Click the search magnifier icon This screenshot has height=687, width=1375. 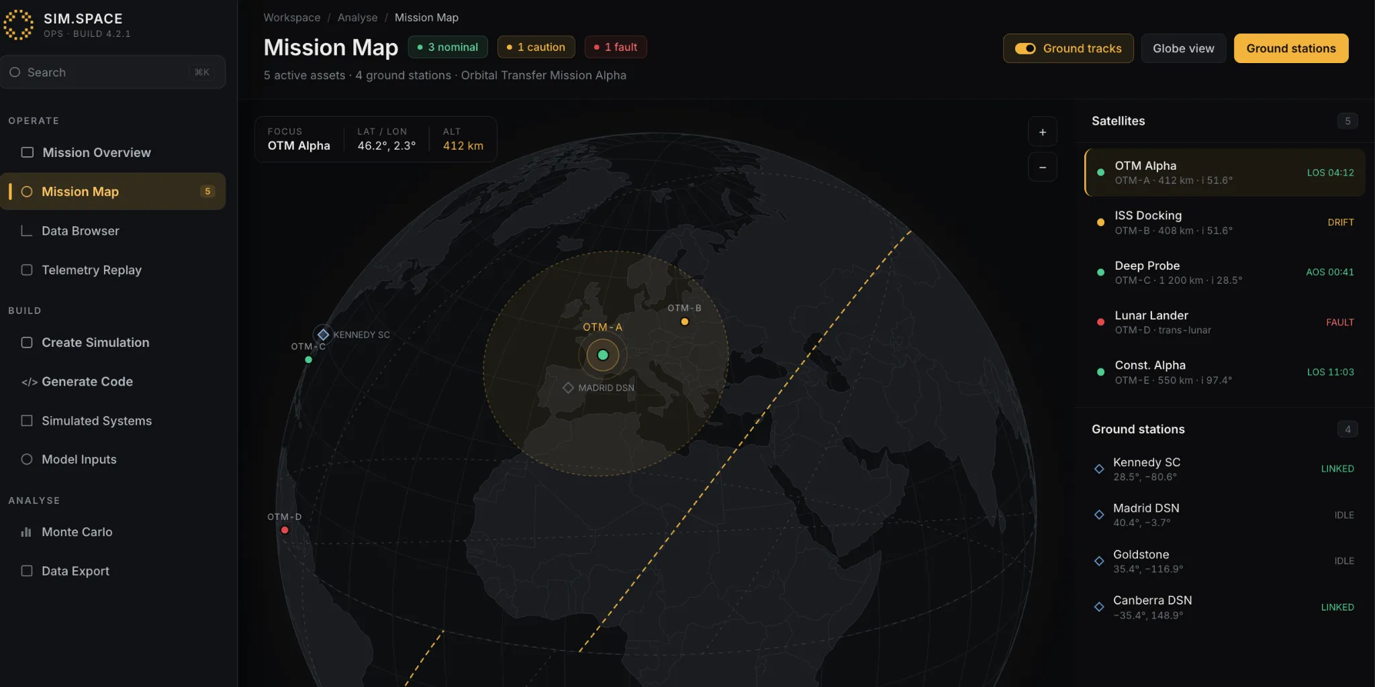point(15,72)
